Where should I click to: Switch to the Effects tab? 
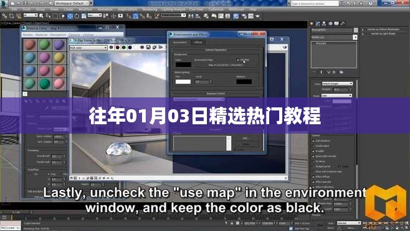(x=198, y=42)
